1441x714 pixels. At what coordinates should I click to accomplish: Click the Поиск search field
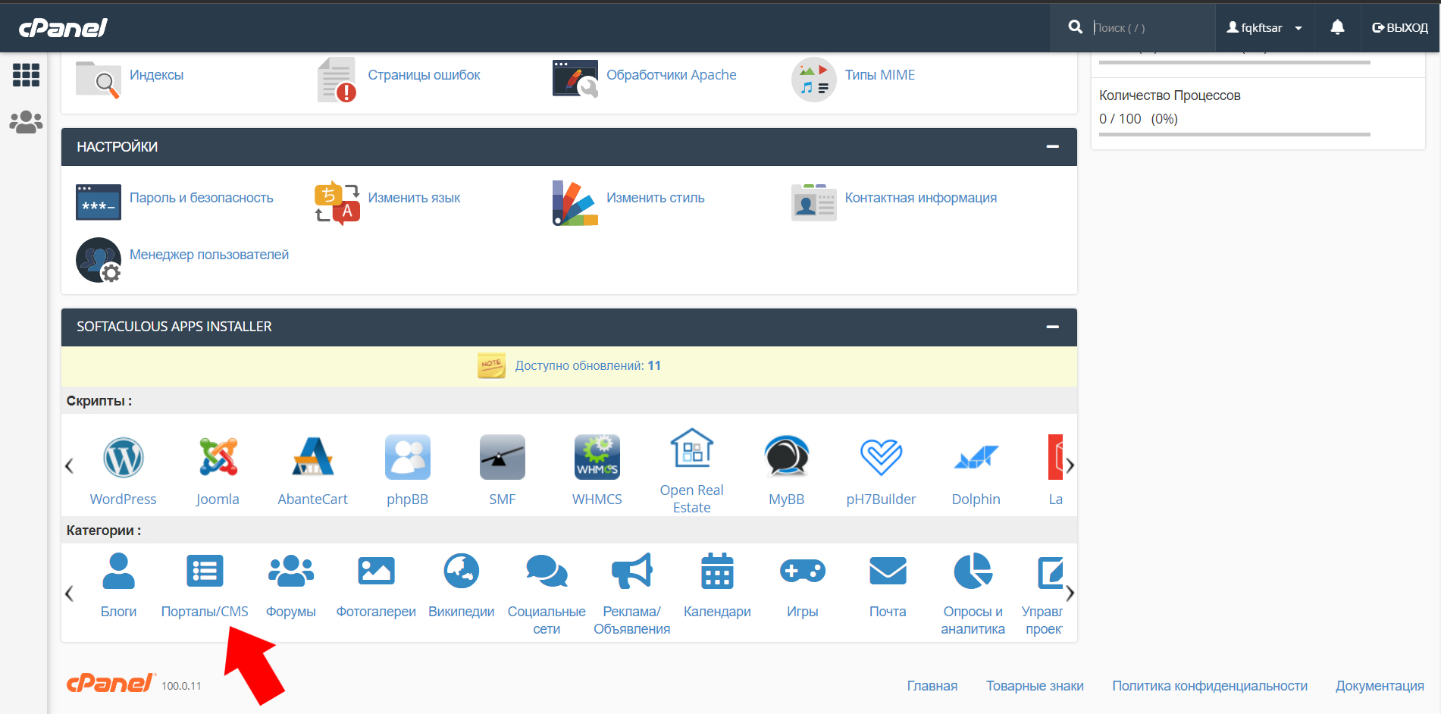pyautogui.click(x=1151, y=27)
